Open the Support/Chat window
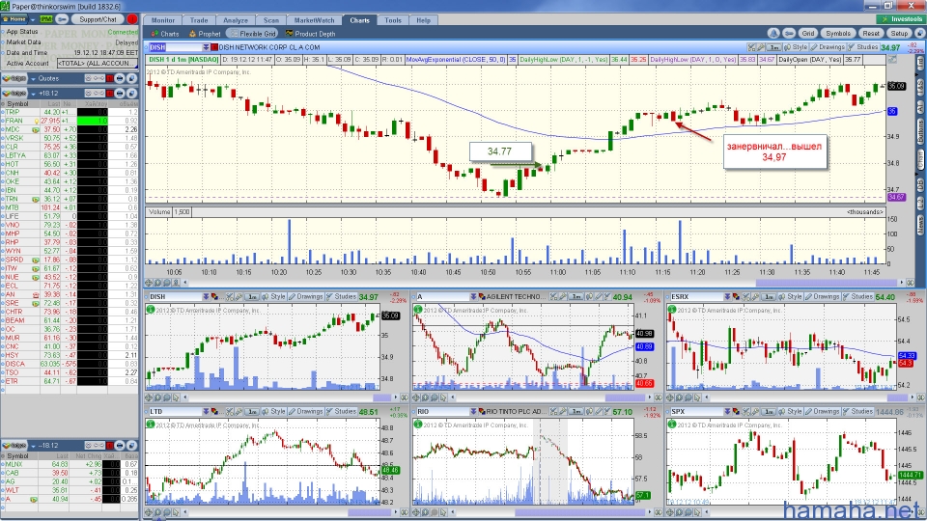927x521 pixels. point(98,19)
